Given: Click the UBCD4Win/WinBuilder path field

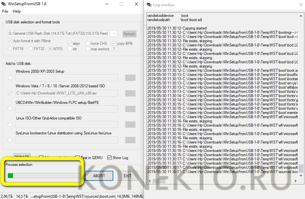Looking at the screenshot, I should click(x=66, y=109).
